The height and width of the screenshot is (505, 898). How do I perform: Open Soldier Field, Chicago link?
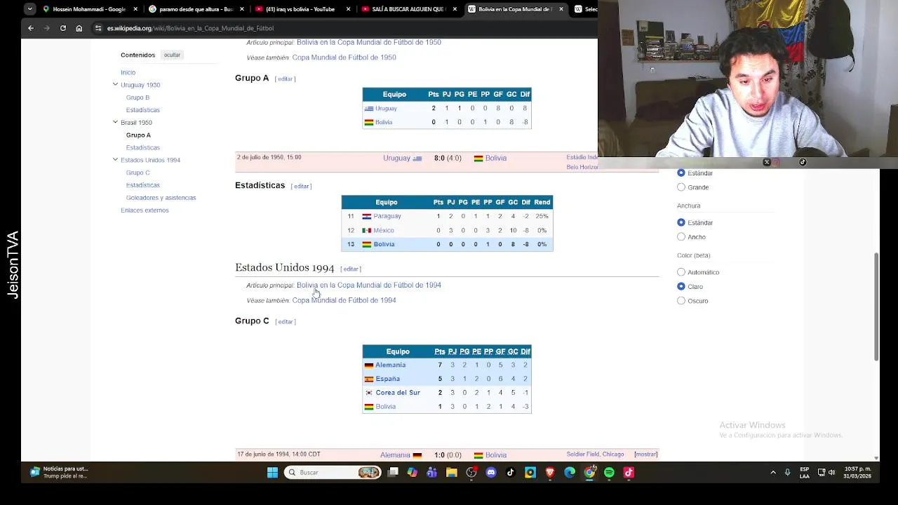[x=595, y=454]
